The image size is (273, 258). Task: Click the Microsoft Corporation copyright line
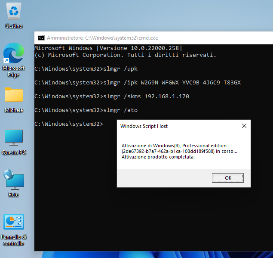[126, 55]
